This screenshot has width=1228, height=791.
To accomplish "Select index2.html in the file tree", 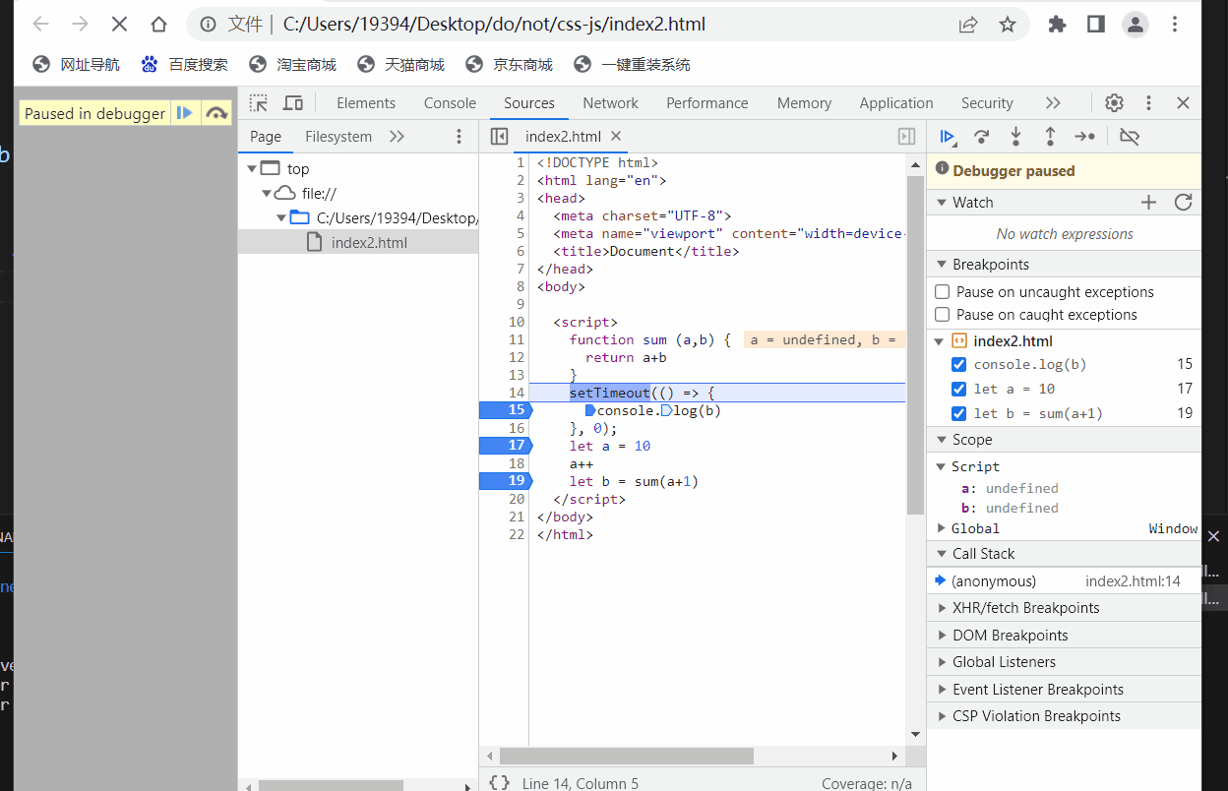I will (x=369, y=243).
